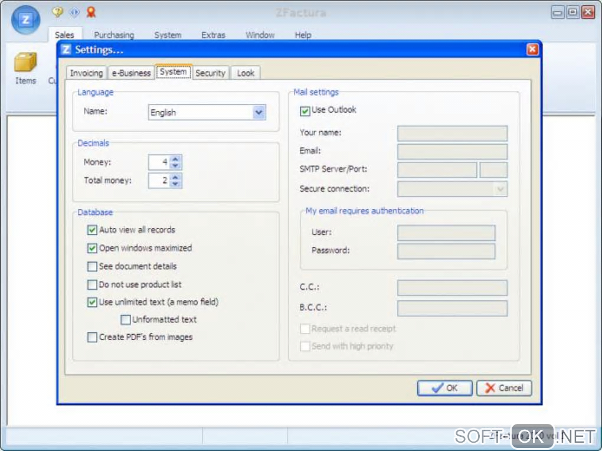Screen dimensions: 602x451
Task: Click the yellow lightbulb tips icon
Action: (58, 12)
